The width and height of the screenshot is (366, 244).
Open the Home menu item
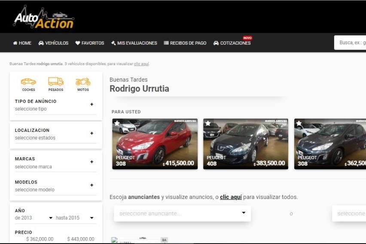(22, 43)
